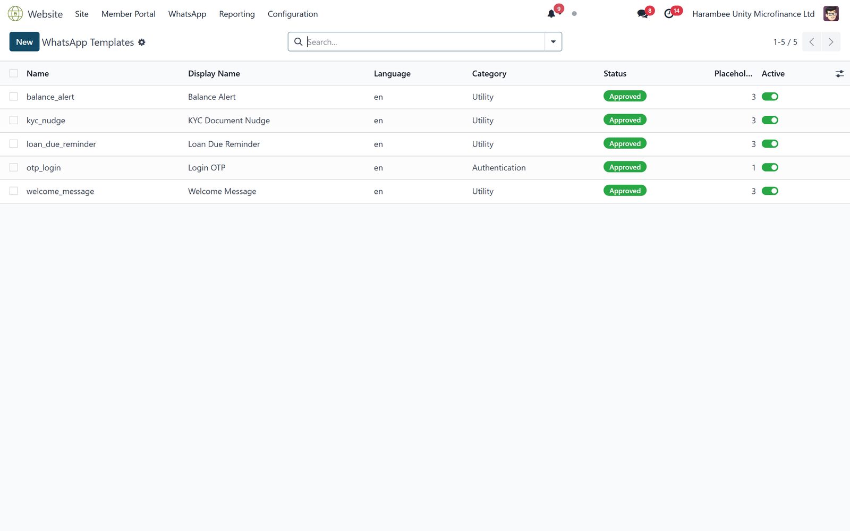Open the Site menu
This screenshot has width=850, height=531.
82,14
